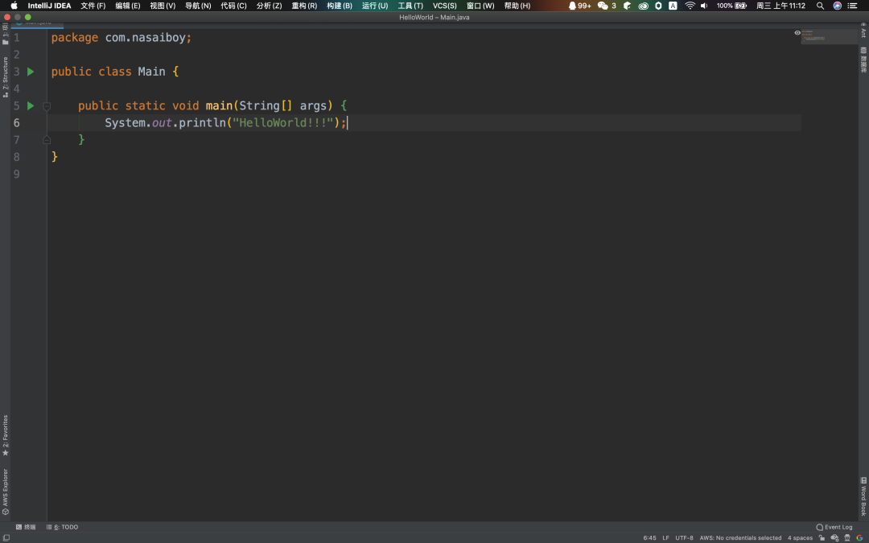The width and height of the screenshot is (869, 543).
Task: Toggle tool window bars with the bottom-left icon
Action: [x=6, y=537]
